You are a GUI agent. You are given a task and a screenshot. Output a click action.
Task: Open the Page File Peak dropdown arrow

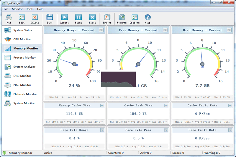(x=165, y=130)
